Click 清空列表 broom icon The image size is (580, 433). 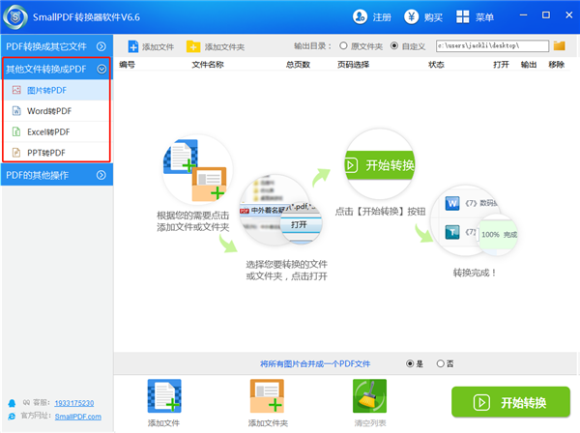point(369,396)
